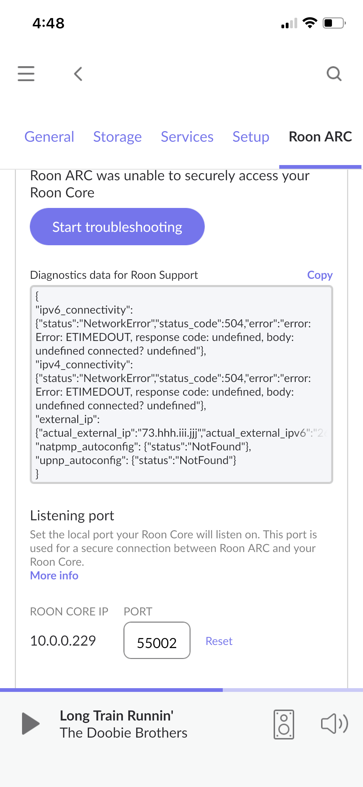Open the More info link
The image size is (363, 787).
click(54, 576)
